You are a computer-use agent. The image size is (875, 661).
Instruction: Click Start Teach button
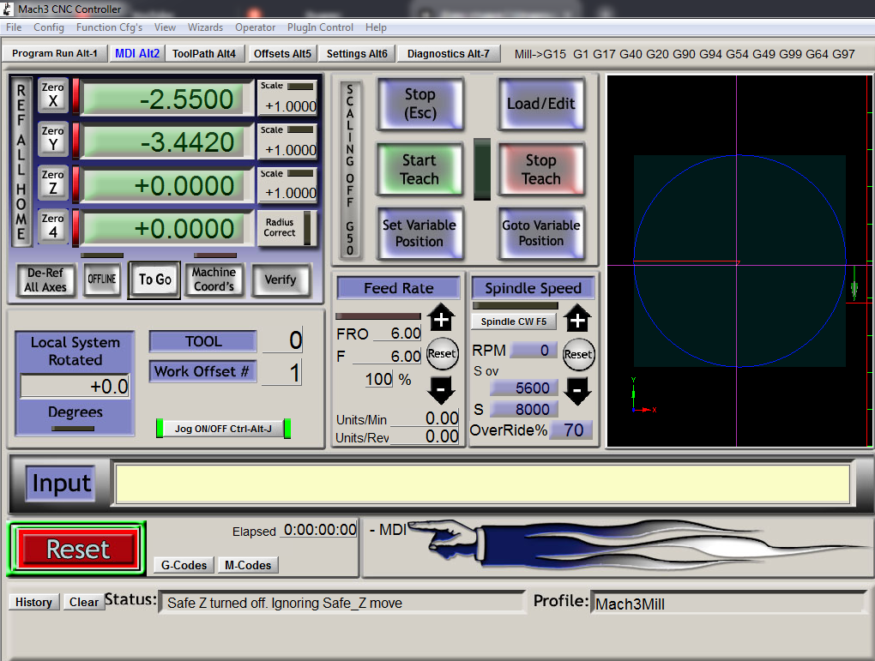click(420, 169)
